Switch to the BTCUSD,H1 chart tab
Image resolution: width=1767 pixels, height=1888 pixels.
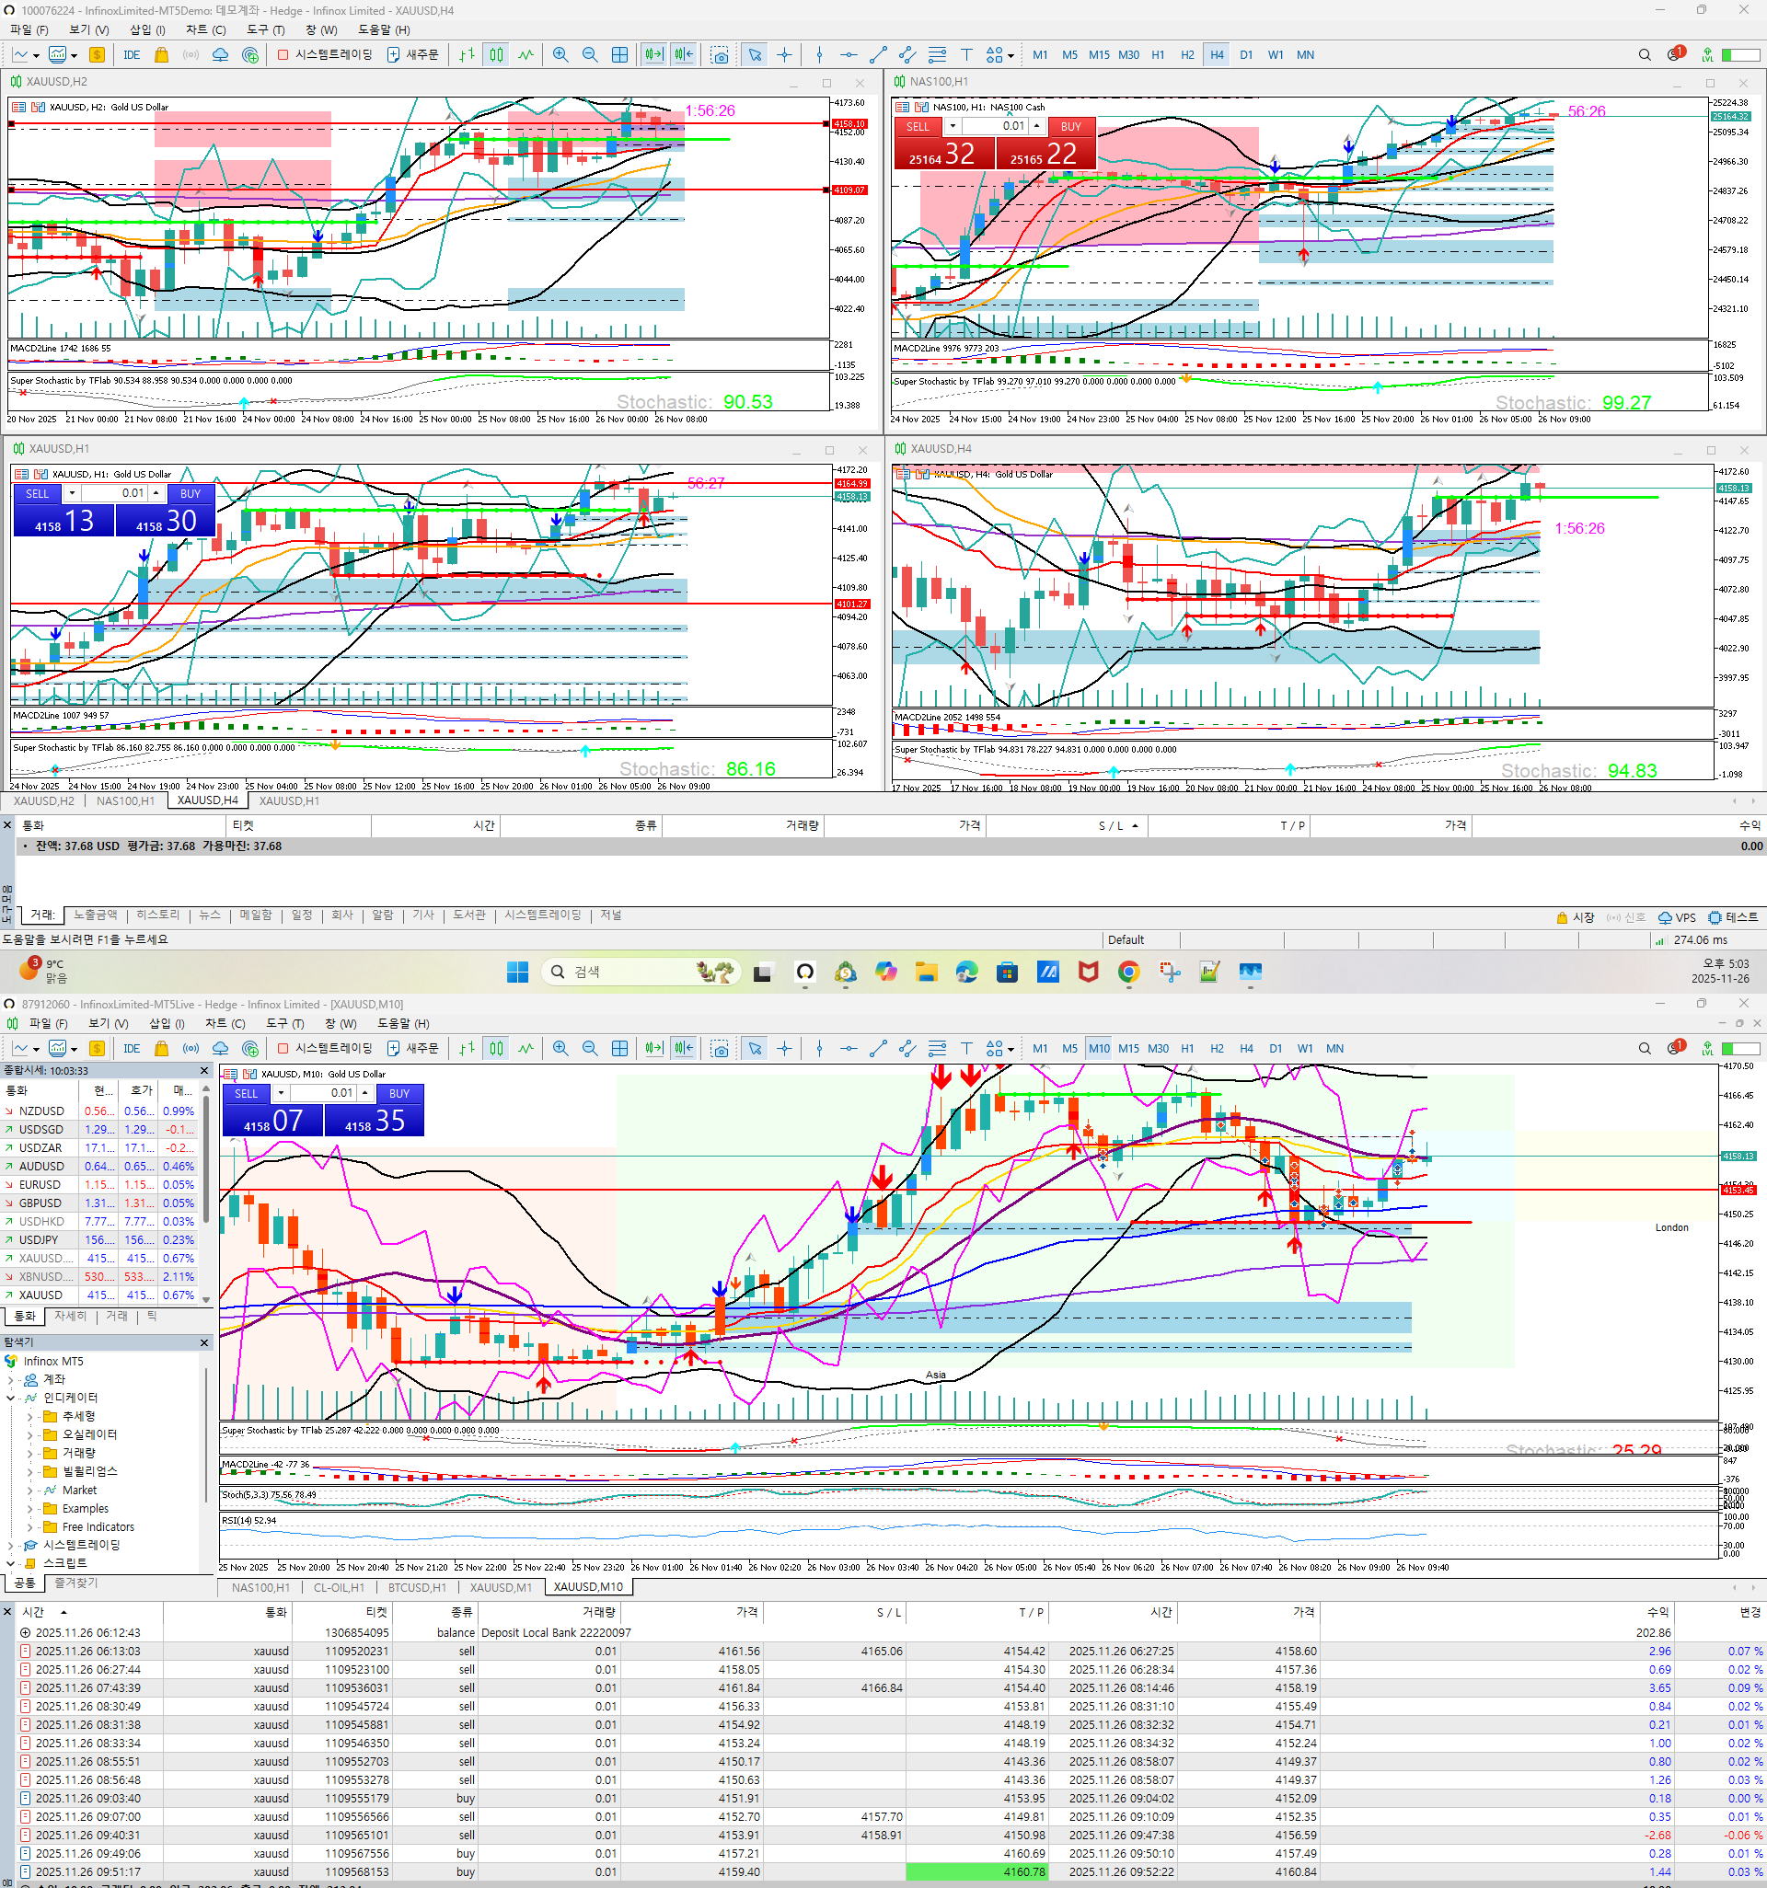(416, 1587)
